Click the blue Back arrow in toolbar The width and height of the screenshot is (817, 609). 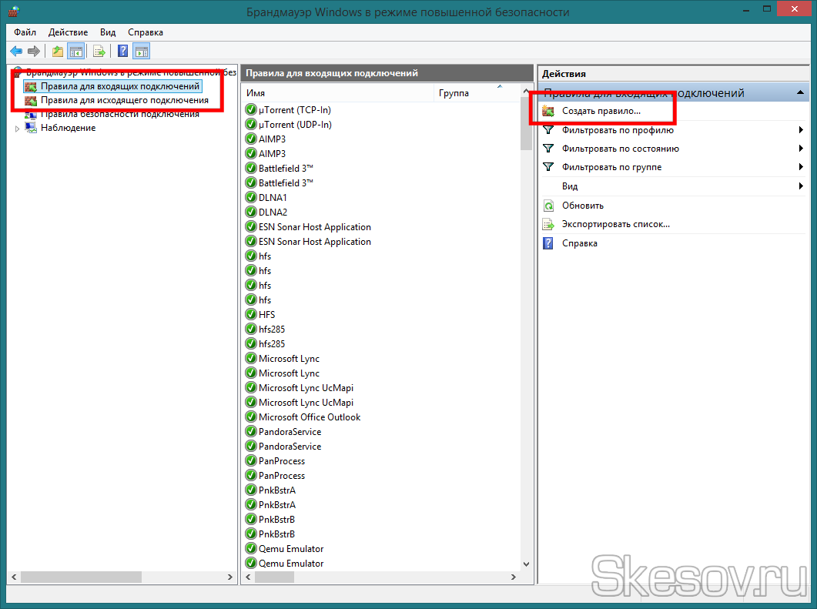click(x=16, y=52)
